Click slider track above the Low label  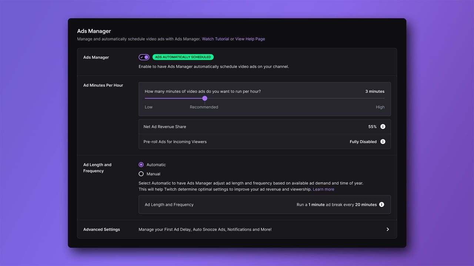pyautogui.click(x=148, y=98)
